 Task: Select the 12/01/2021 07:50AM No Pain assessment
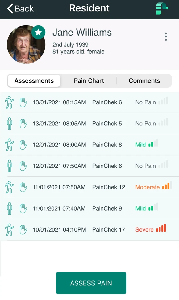(x=89, y=166)
